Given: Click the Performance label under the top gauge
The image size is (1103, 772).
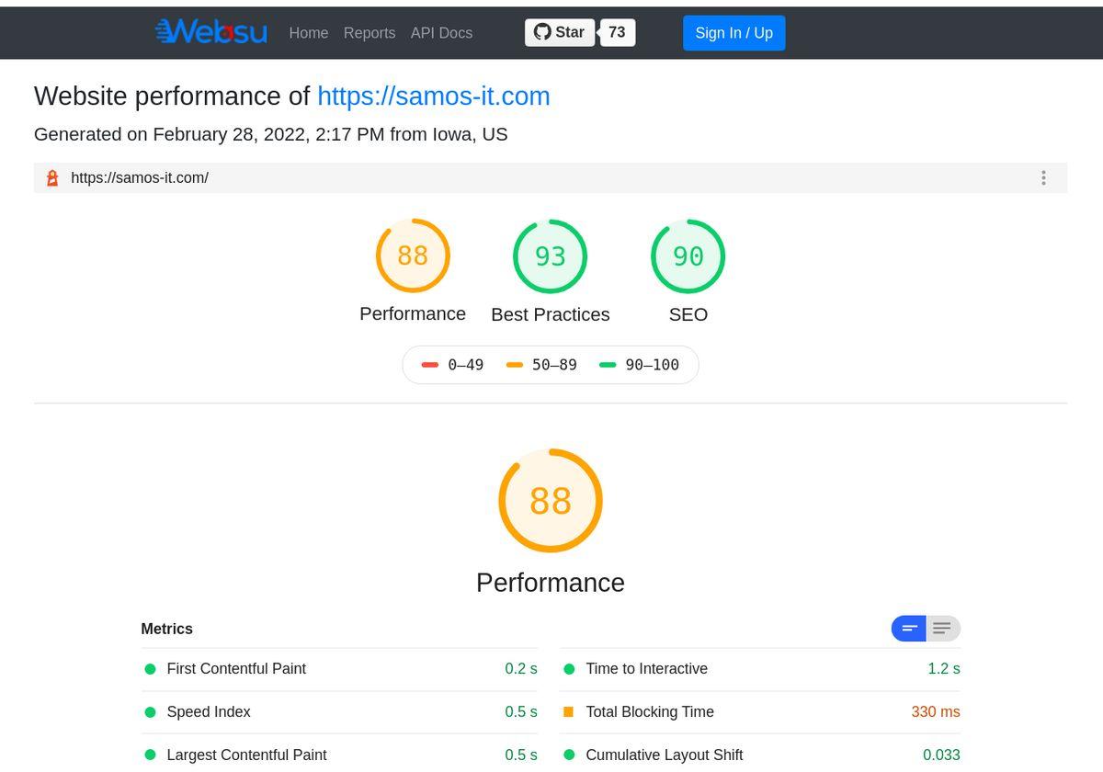Looking at the screenshot, I should (x=413, y=314).
